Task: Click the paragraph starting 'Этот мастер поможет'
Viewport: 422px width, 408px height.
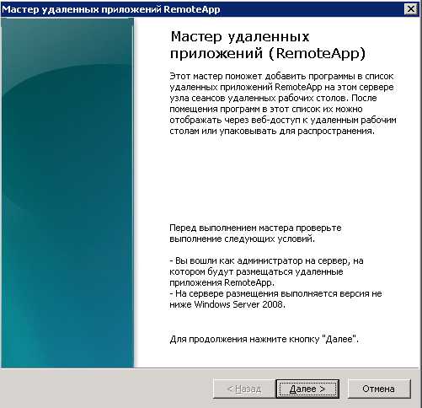Action: click(x=283, y=104)
